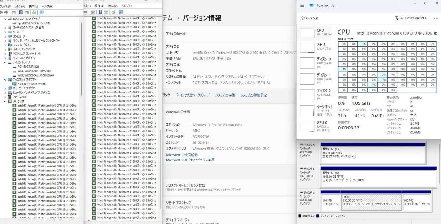The image size is (441, 224).
Task: Click ソフトウェア コンポーネント category icon
Action: [x=10, y=53]
